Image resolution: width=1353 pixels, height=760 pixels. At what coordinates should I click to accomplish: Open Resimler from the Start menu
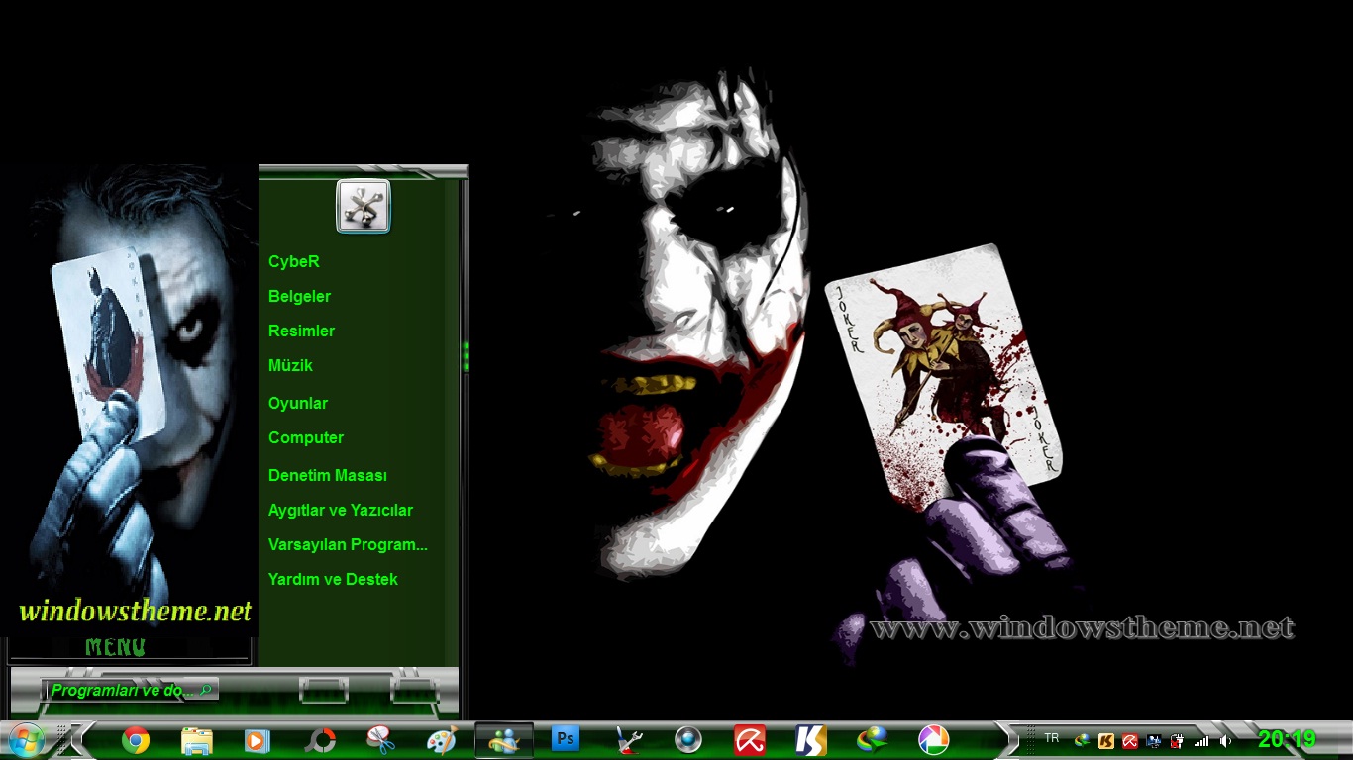tap(301, 332)
